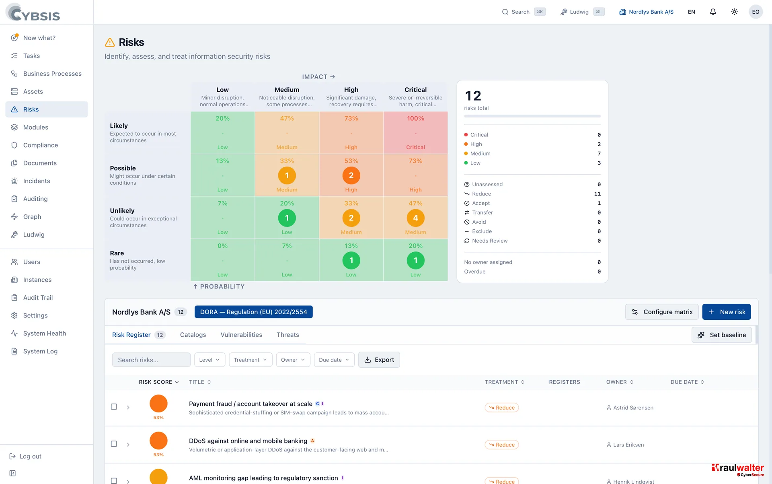Click the Settings gear icon in sidebar
The width and height of the screenshot is (772, 484).
pyautogui.click(x=14, y=315)
